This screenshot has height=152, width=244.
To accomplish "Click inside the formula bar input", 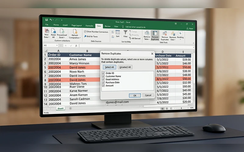I will (136, 46).
